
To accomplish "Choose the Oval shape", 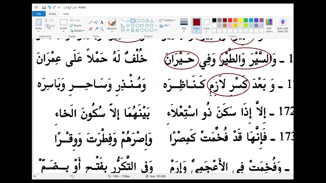I will [133, 21].
